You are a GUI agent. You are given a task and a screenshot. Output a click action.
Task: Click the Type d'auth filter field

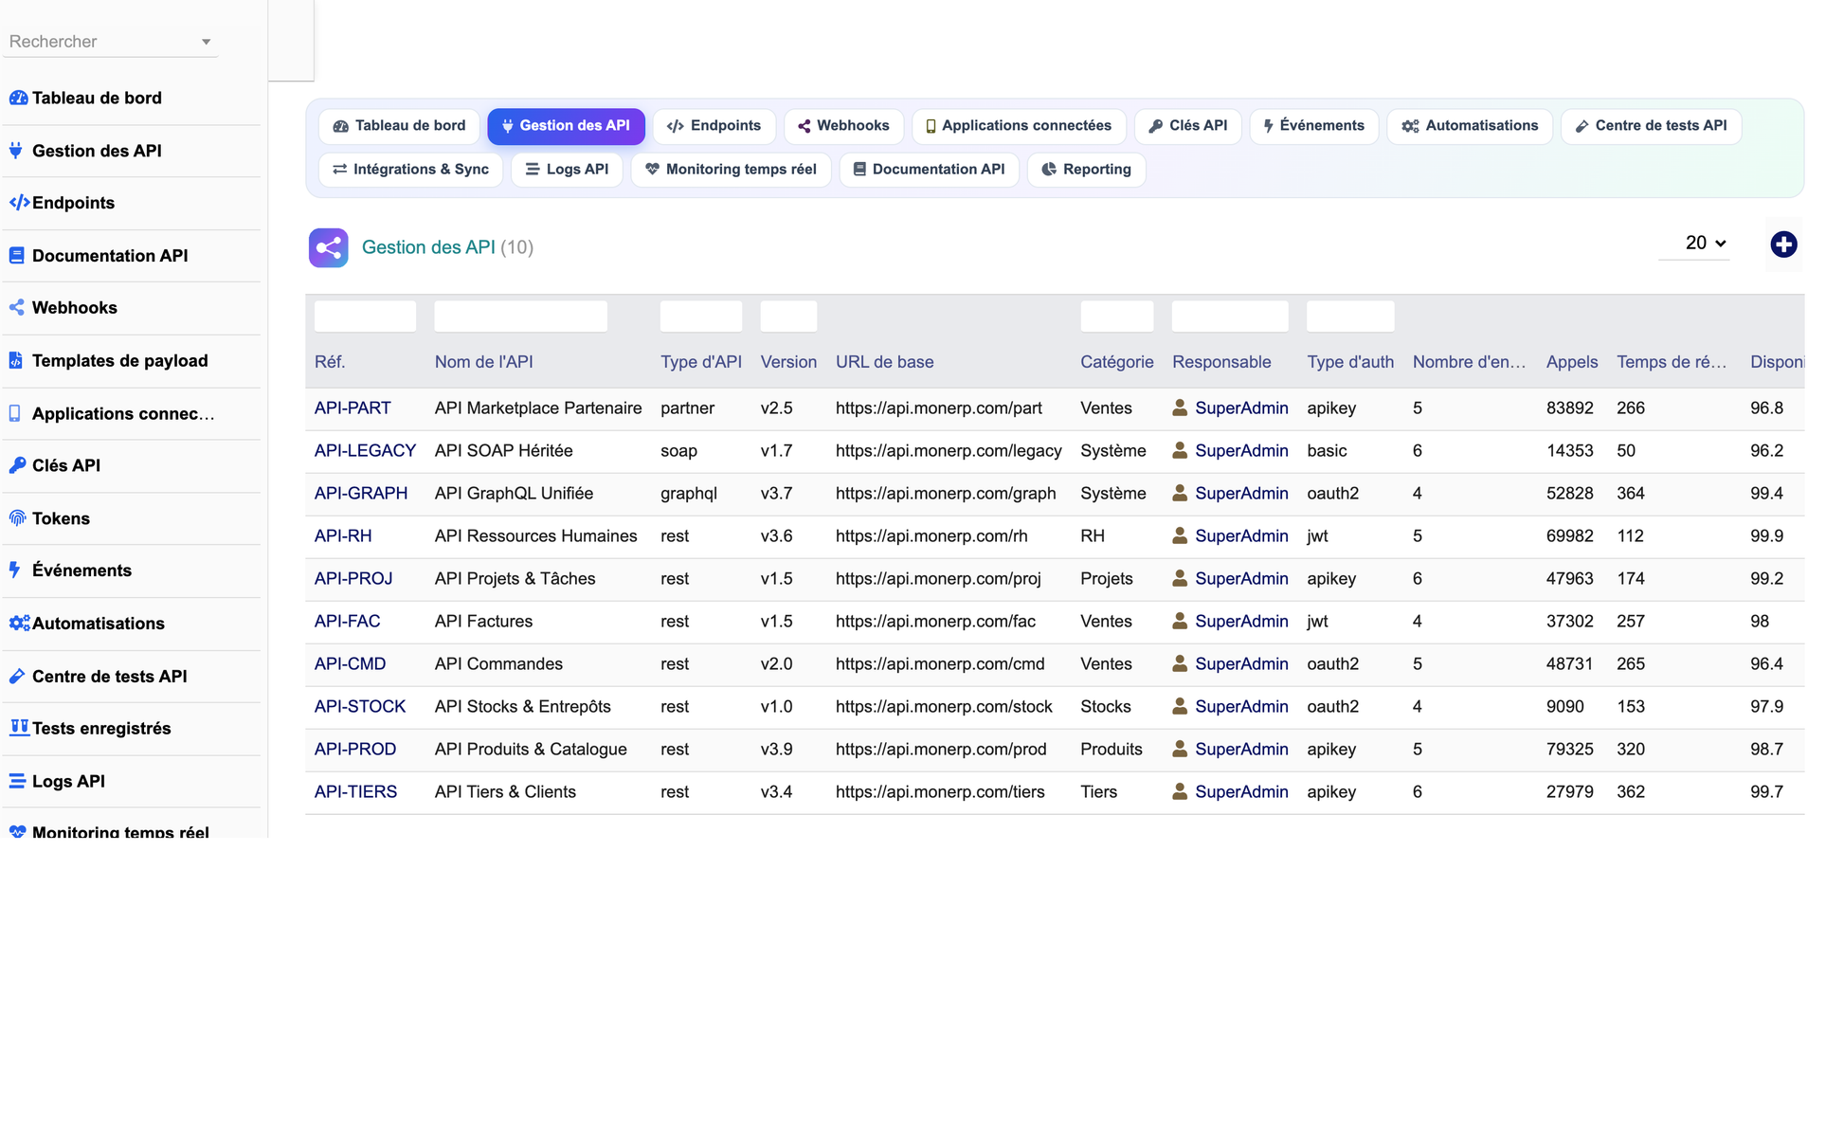pos(1350,317)
